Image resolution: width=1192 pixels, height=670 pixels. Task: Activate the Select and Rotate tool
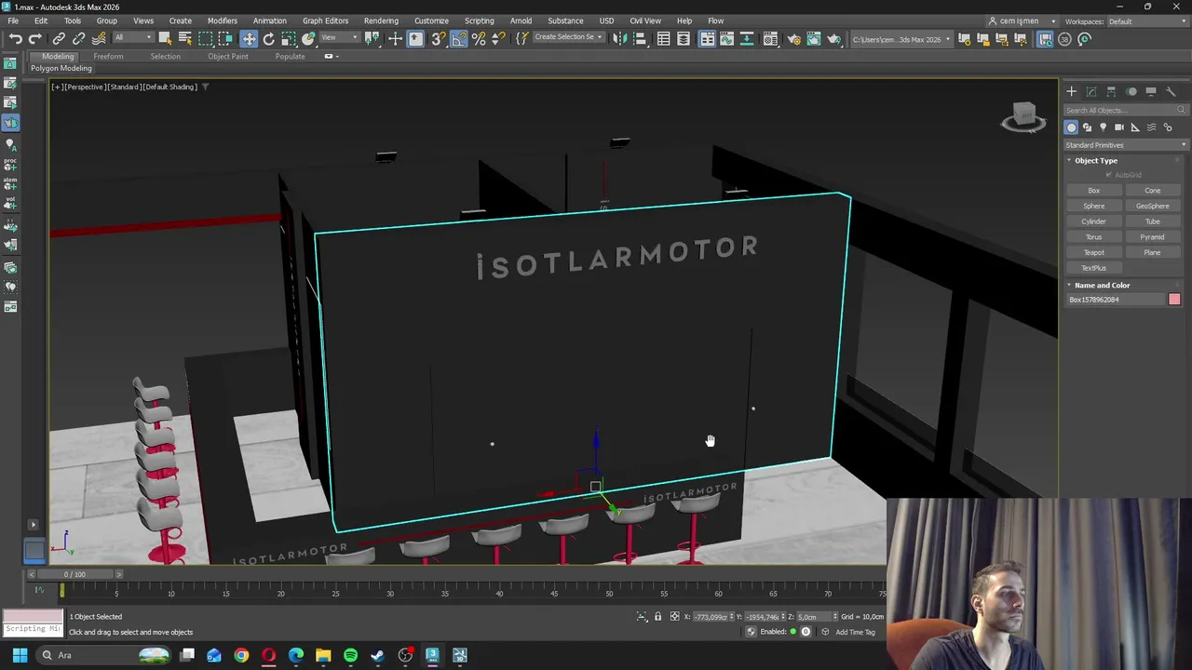tap(268, 39)
